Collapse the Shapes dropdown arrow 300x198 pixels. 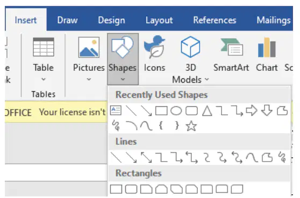pos(123,79)
